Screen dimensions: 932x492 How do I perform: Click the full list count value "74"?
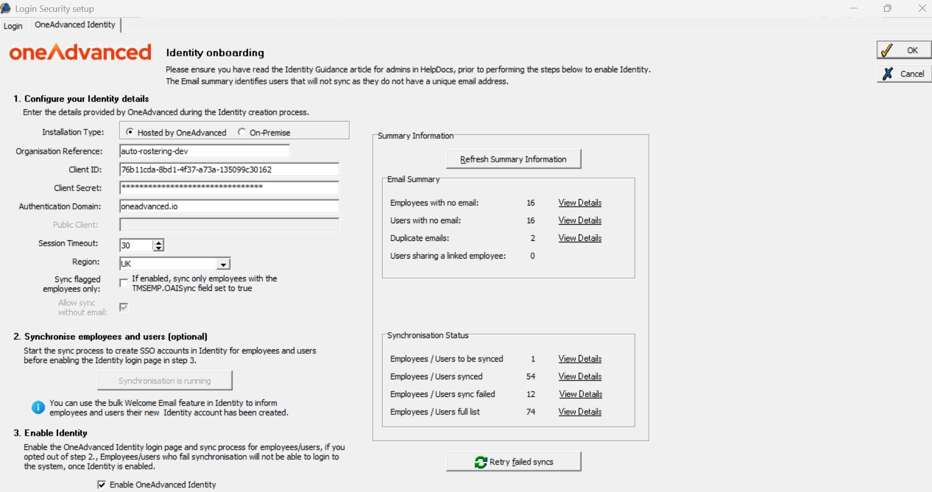click(531, 412)
